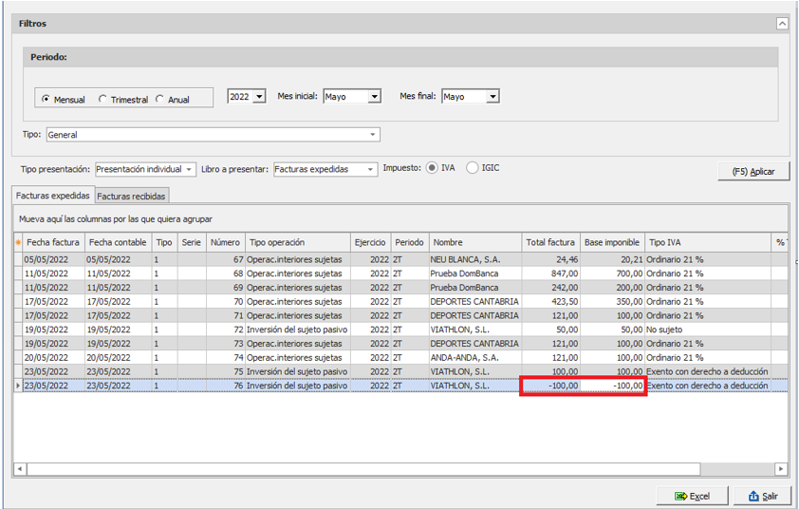Image resolution: width=799 pixels, height=509 pixels.
Task: Open the Mes inicial dropdown
Action: (375, 97)
